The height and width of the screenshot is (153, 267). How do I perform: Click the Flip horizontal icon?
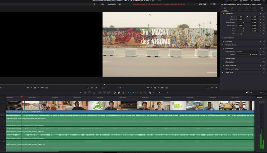237,34
